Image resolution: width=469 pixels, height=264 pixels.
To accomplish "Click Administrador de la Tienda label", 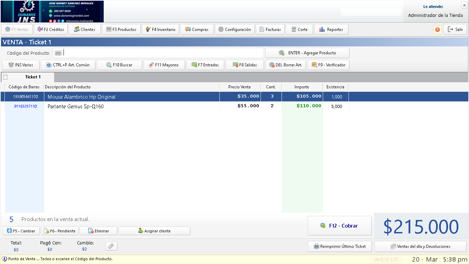I will coord(435,15).
